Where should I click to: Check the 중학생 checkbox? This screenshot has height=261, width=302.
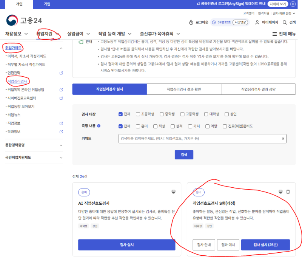click(x=162, y=114)
